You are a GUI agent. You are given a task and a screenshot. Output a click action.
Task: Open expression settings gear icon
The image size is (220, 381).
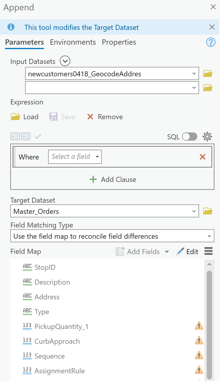[207, 136]
